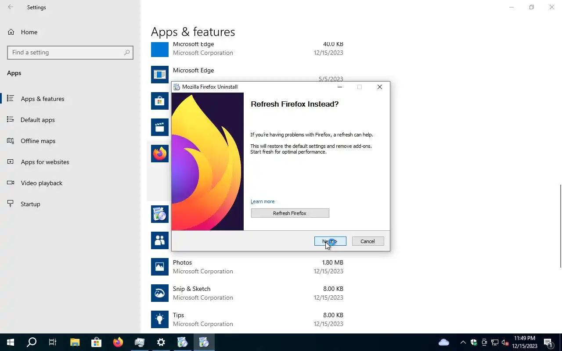Select the Photos app name
Screen dimensions: 562x351
[182, 262]
